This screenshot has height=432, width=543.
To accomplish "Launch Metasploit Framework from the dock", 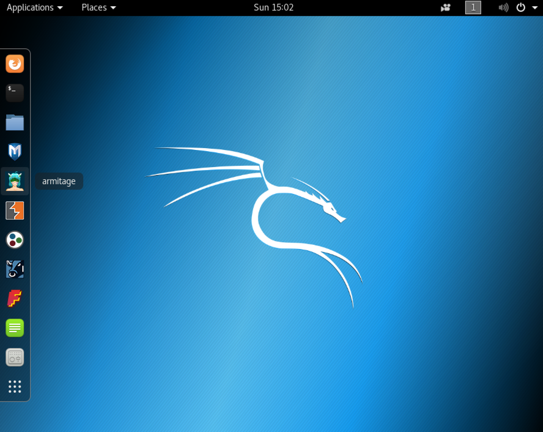I will pos(15,152).
